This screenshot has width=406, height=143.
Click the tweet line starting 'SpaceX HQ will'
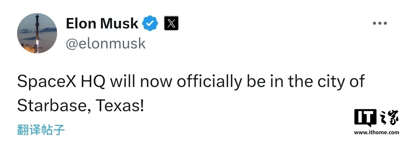click(191, 82)
